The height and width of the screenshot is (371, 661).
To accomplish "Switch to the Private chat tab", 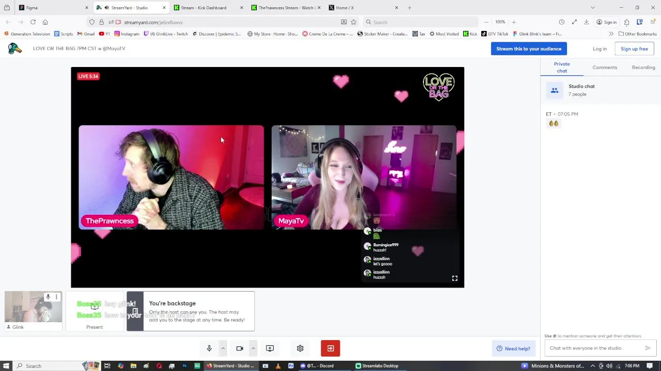I will tap(562, 68).
